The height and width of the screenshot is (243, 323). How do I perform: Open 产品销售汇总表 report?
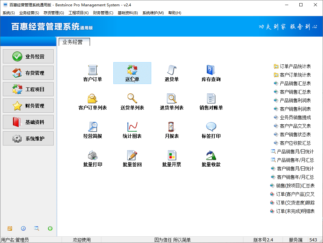[x=292, y=83]
